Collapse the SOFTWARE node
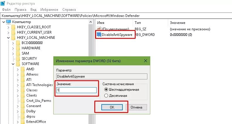The image size is (232, 124). (13, 64)
